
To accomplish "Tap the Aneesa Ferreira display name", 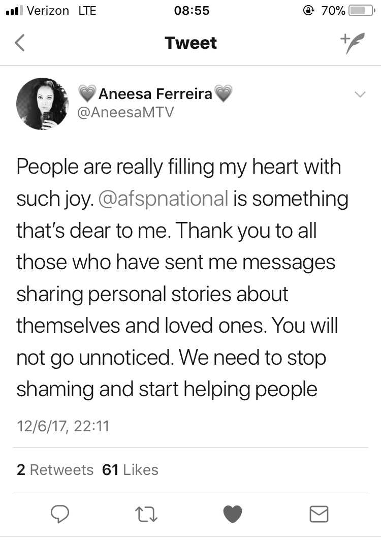I will click(155, 93).
